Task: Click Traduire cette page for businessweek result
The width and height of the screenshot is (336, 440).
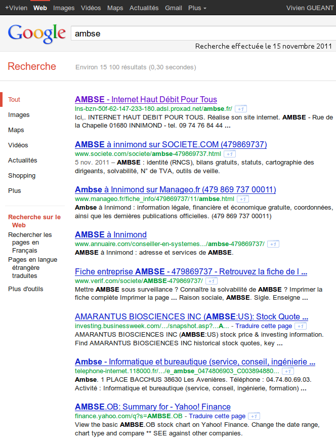Action: (x=264, y=326)
